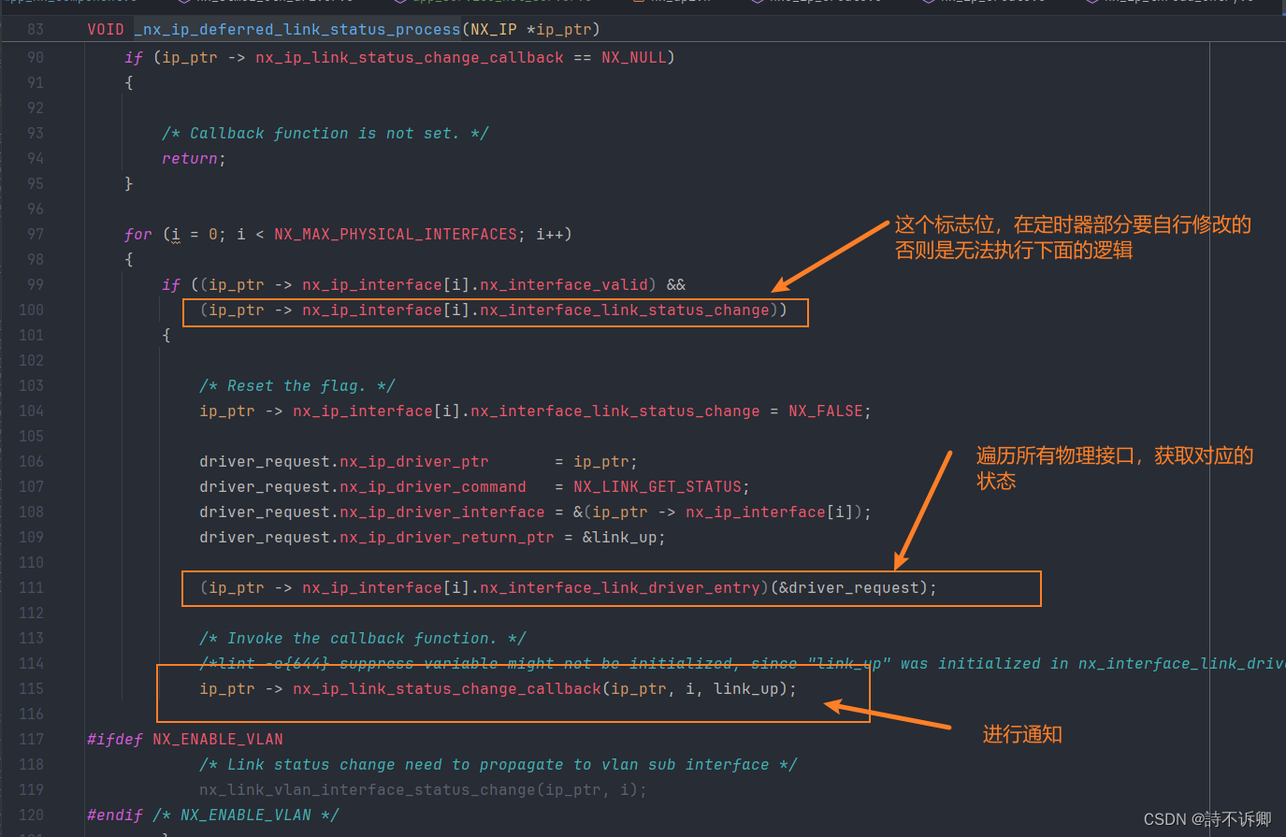Click nx_interface_link_driver_entry on line 111
Image resolution: width=1286 pixels, height=837 pixels.
point(620,587)
